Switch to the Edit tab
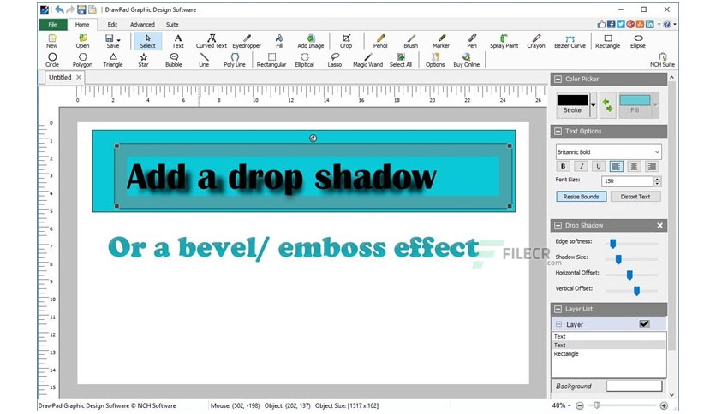 click(112, 25)
